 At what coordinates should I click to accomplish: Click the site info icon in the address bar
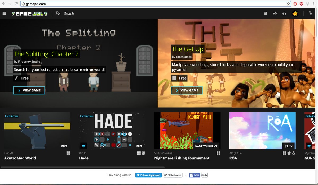tap(23, 4)
